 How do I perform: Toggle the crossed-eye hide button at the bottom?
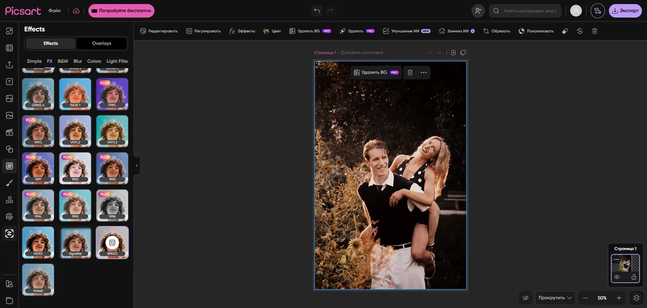click(525, 298)
